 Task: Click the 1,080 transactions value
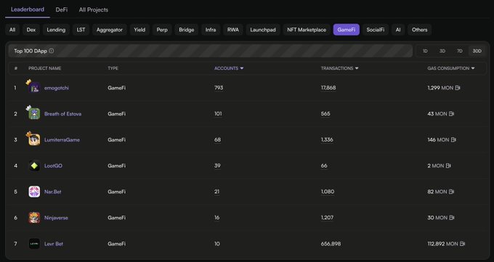(328, 192)
